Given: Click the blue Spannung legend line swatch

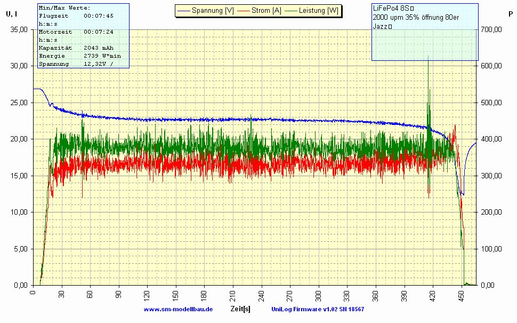Looking at the screenshot, I should (x=183, y=11).
